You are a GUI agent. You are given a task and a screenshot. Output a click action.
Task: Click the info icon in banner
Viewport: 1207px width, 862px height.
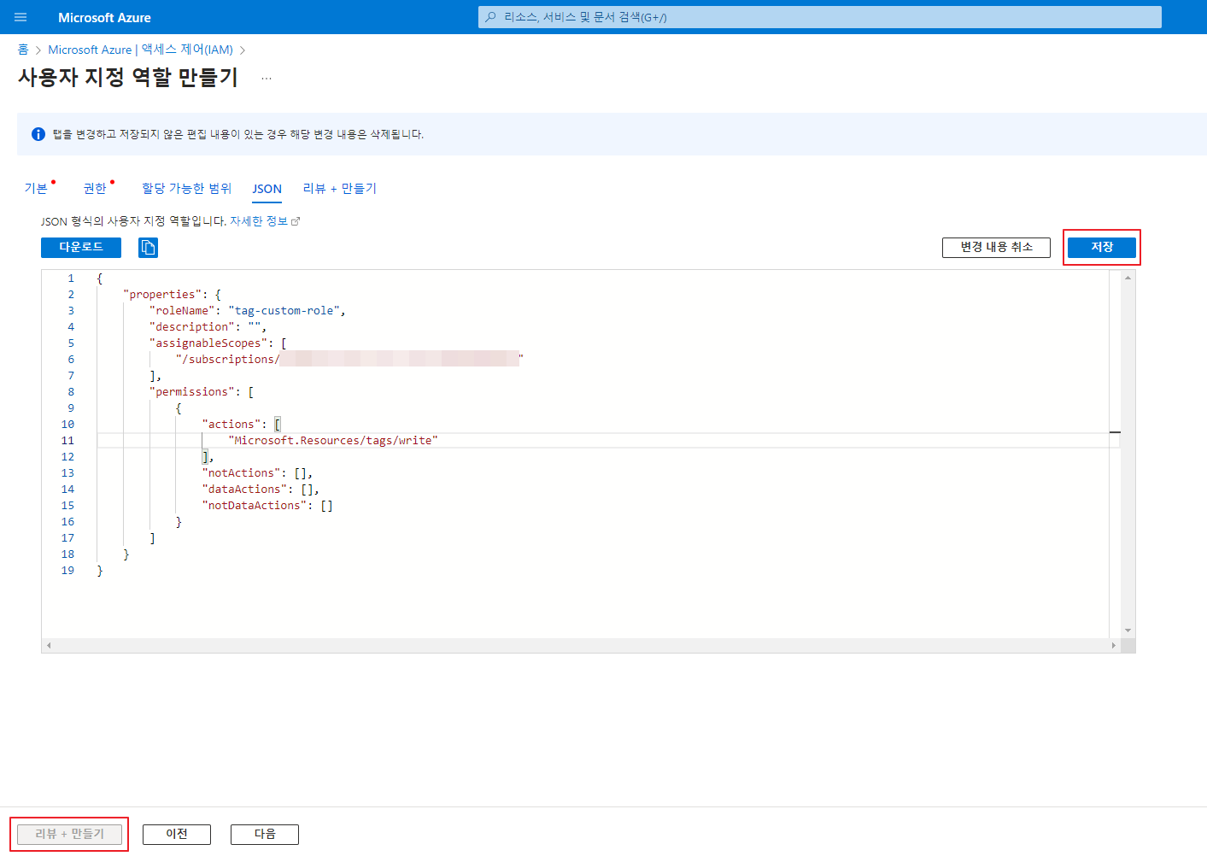(x=38, y=134)
